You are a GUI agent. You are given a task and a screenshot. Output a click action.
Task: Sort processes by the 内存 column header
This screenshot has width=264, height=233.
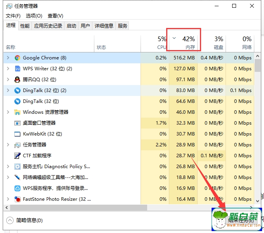[x=183, y=43]
